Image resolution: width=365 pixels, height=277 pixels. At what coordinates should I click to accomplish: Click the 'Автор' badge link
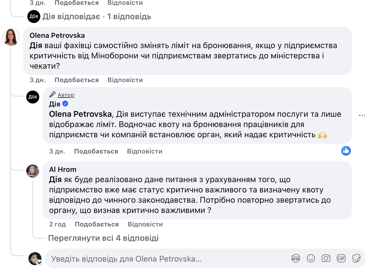click(66, 95)
